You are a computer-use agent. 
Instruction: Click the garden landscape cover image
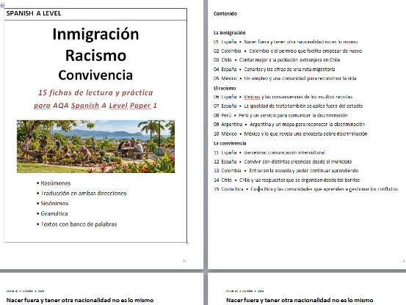95,147
